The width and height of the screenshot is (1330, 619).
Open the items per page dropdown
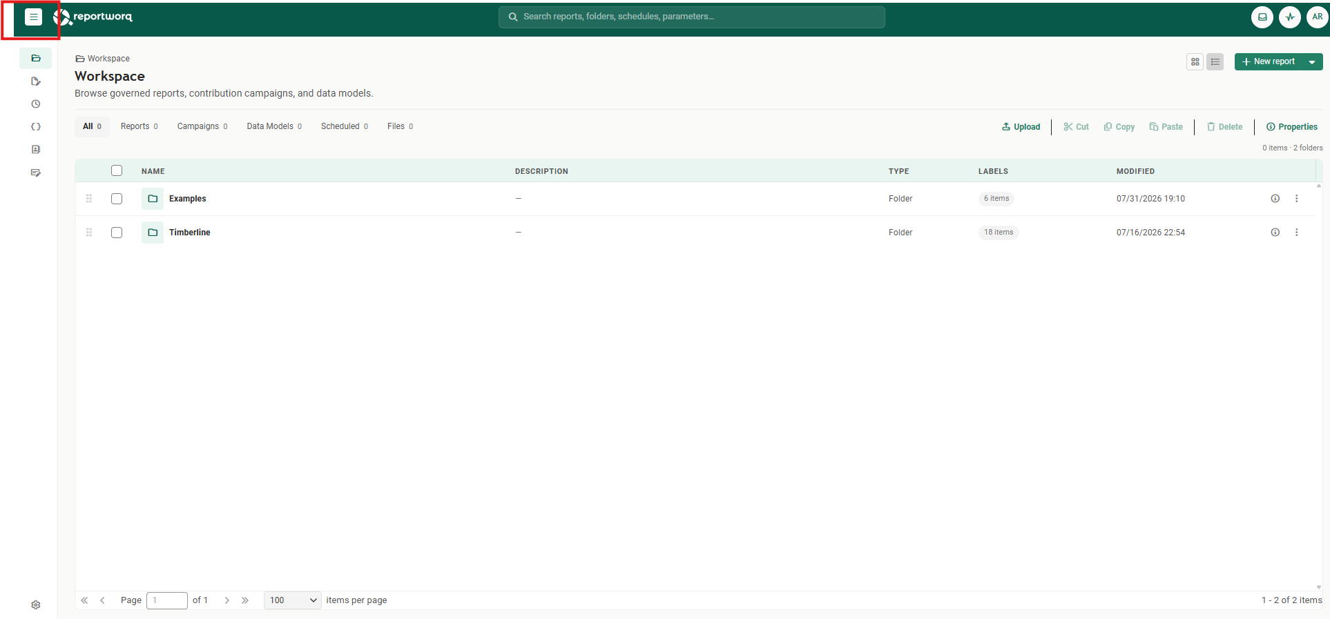(x=293, y=600)
